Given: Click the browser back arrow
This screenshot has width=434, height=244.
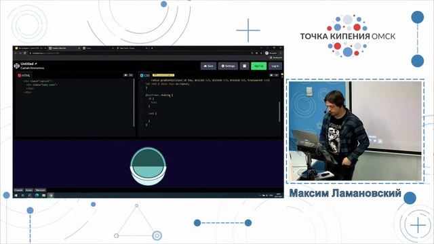Looking at the screenshot, I should pos(16,53).
